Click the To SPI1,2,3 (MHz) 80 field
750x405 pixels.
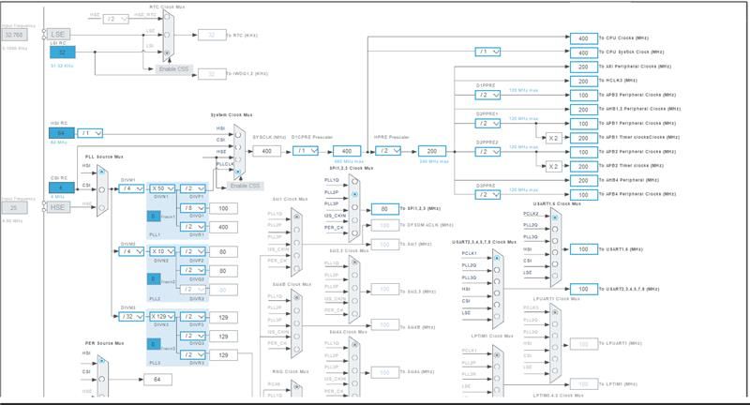pos(385,209)
